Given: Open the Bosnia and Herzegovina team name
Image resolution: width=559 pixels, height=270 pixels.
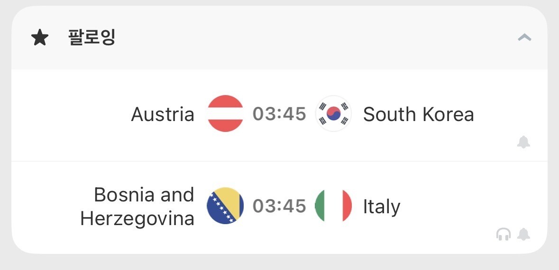Looking at the screenshot, I should (137, 207).
